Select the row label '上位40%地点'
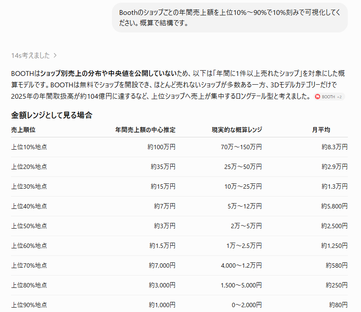This screenshot has width=361, height=312. point(29,206)
